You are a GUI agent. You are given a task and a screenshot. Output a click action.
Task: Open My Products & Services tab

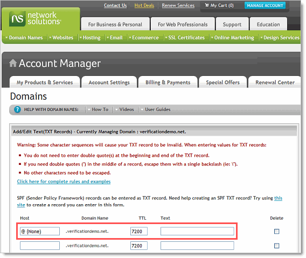click(x=45, y=82)
